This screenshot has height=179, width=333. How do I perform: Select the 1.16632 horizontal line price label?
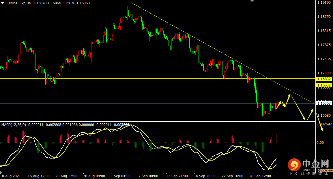(x=324, y=85)
